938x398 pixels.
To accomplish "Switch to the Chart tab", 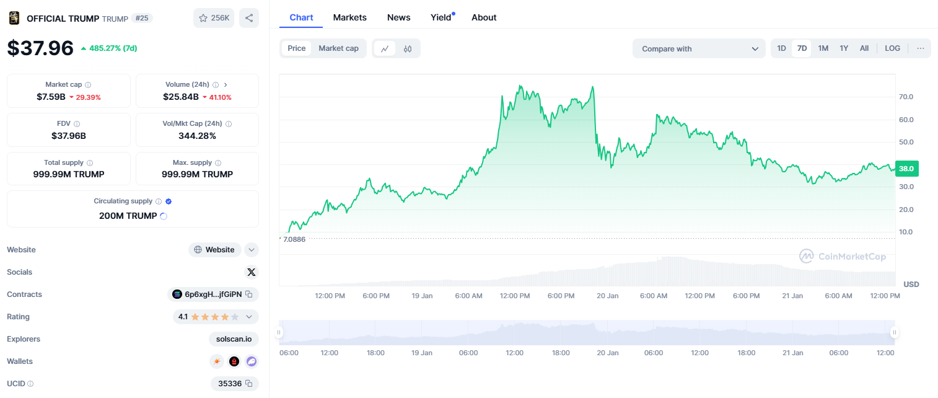I will click(x=301, y=17).
